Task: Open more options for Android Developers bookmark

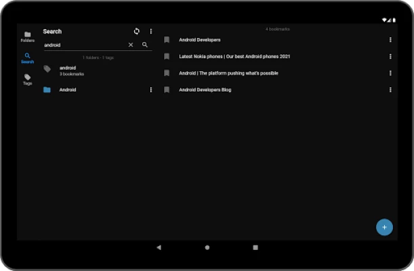Action: point(390,40)
